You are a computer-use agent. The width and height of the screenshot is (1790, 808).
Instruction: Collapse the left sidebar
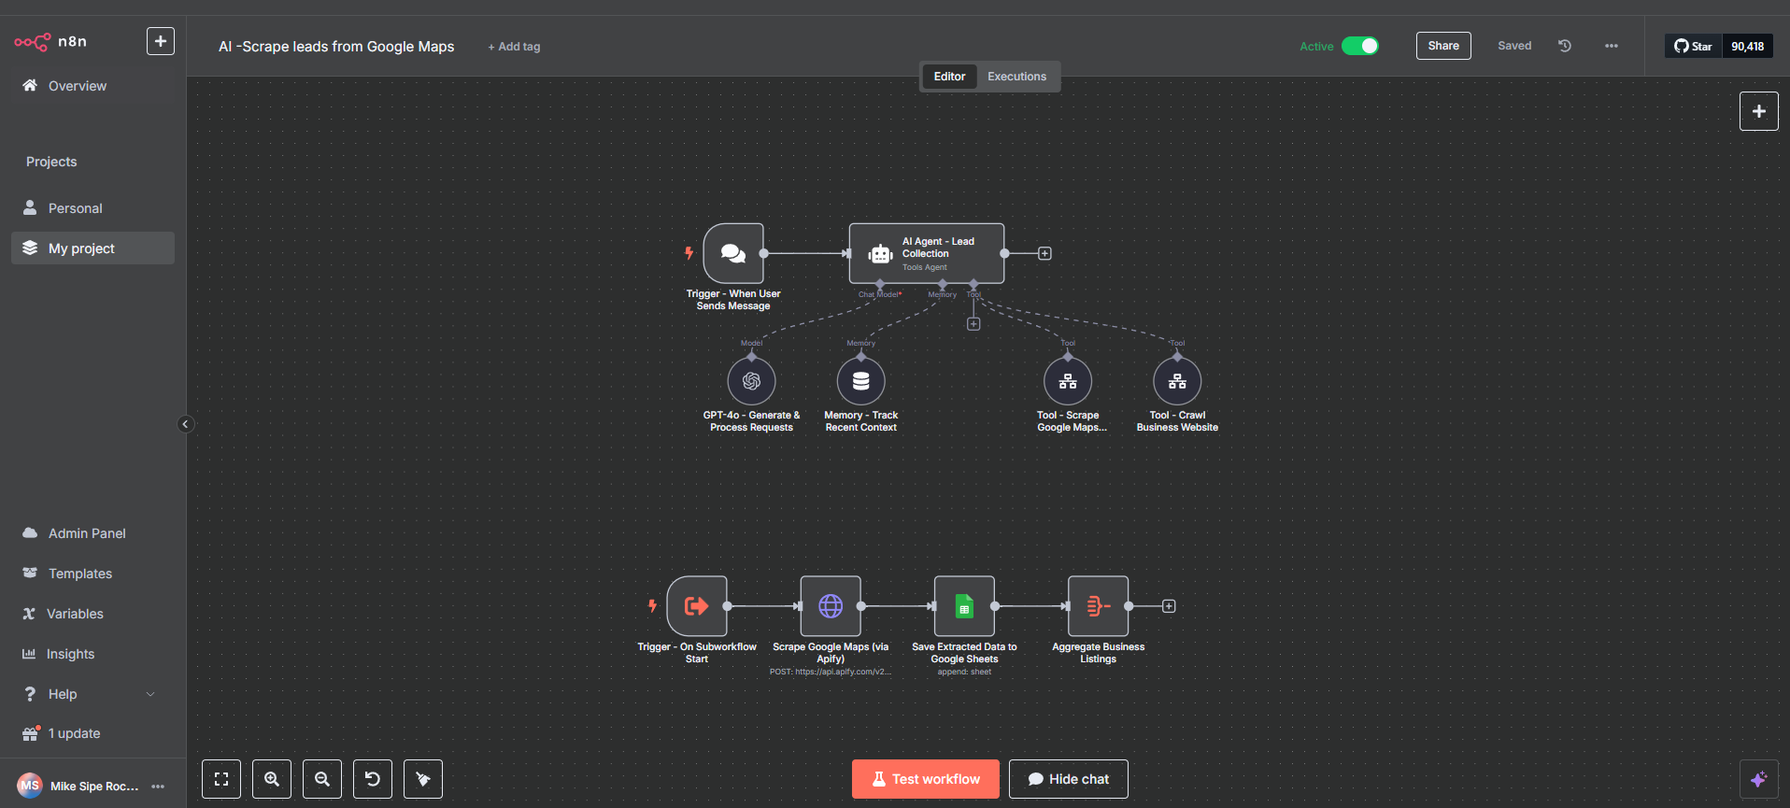click(x=185, y=424)
